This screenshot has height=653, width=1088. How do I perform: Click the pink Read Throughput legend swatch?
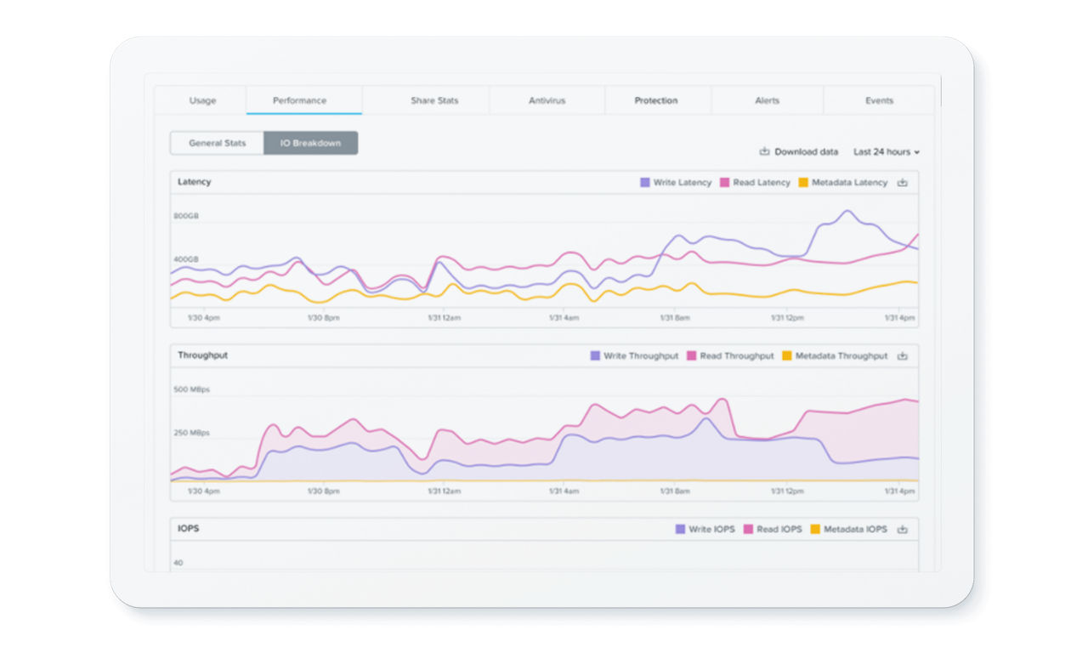(x=691, y=355)
